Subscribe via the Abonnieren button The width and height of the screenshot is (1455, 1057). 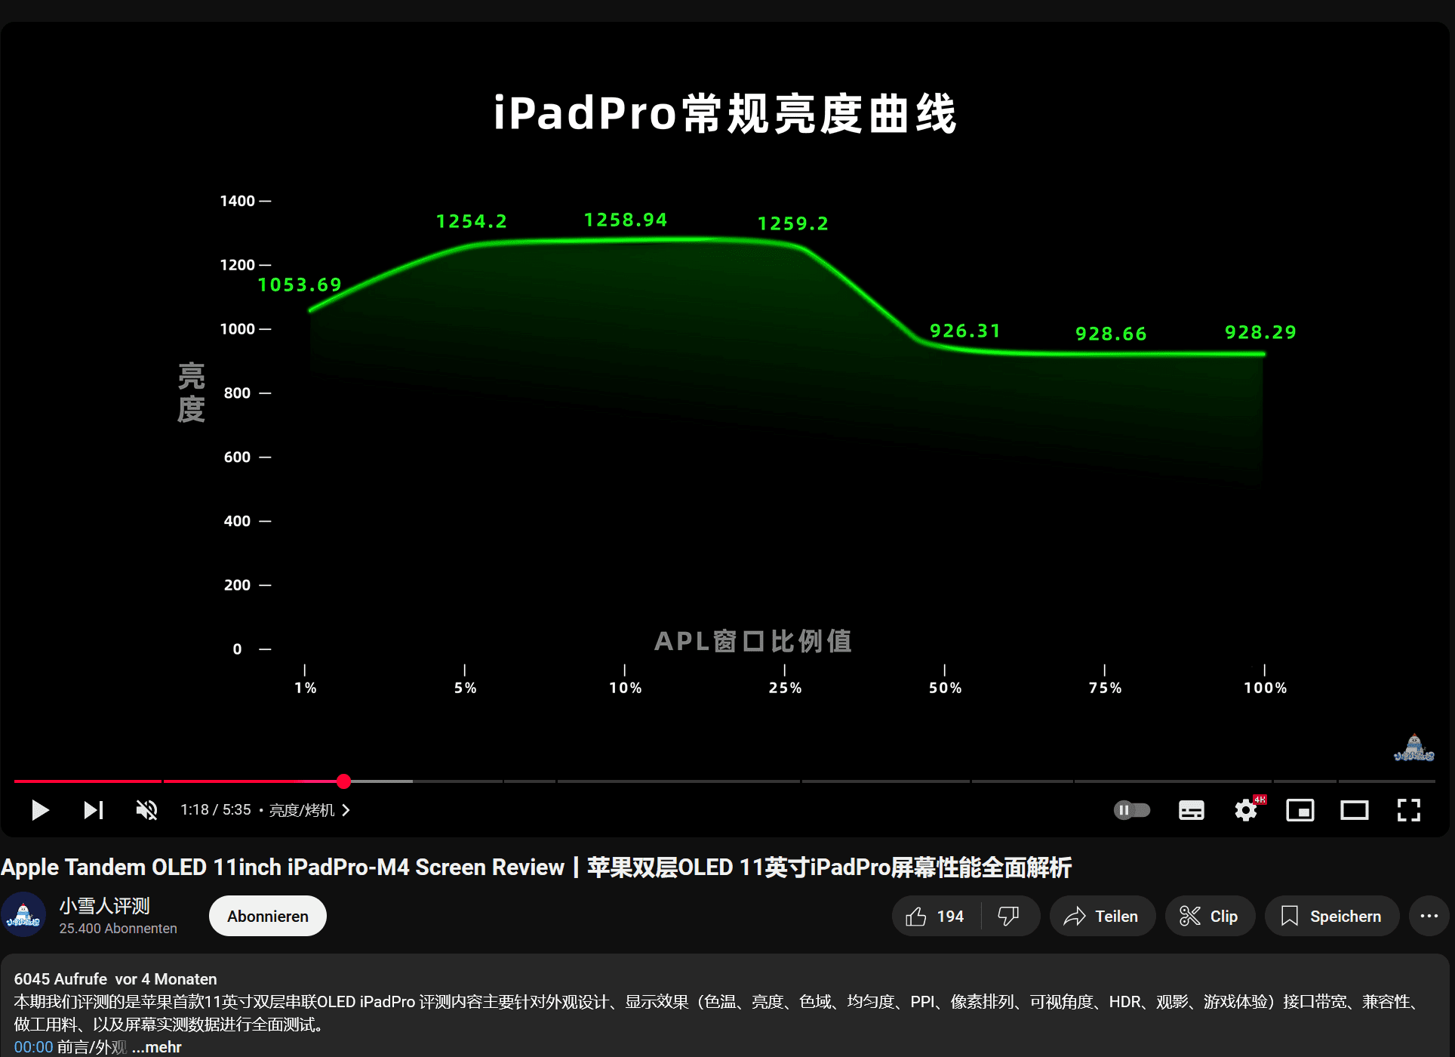point(268,916)
